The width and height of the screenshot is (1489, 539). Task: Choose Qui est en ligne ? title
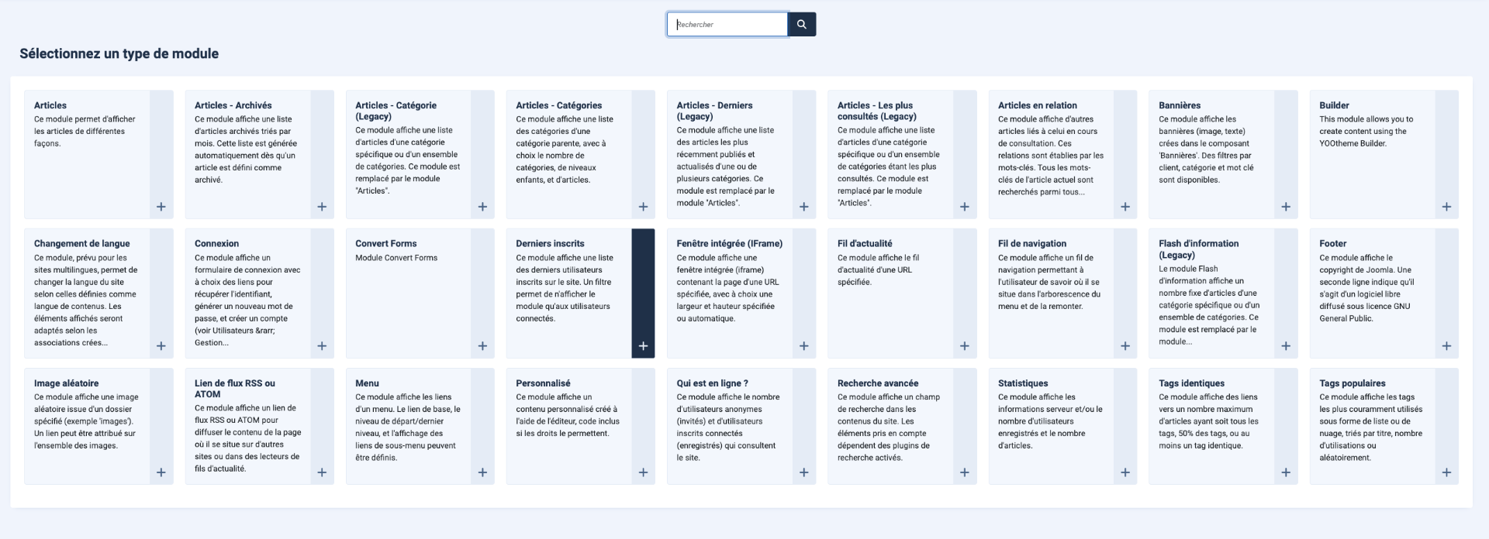click(x=712, y=383)
